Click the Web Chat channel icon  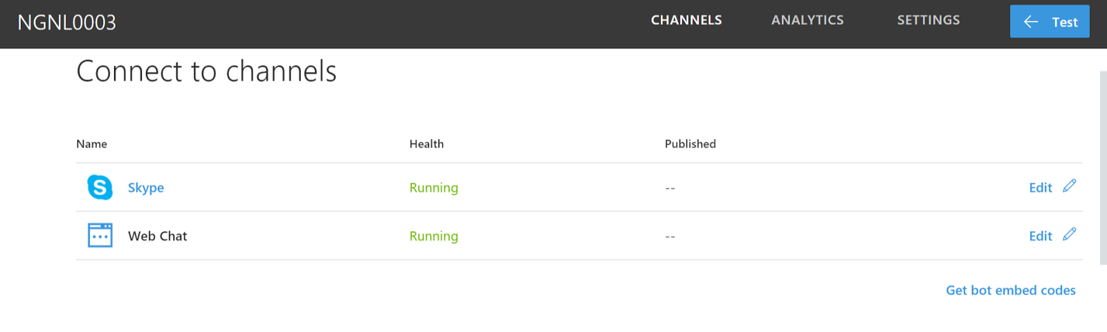pyautogui.click(x=100, y=236)
